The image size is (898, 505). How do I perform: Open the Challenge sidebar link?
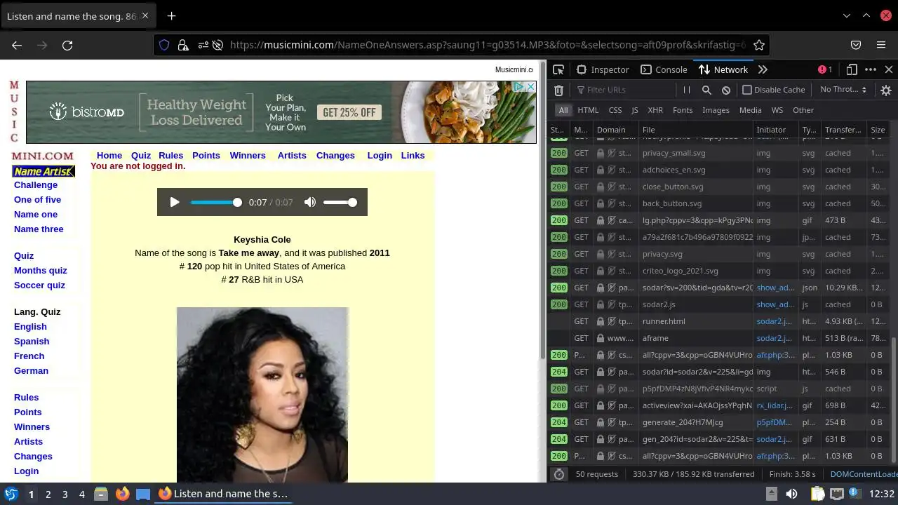click(x=36, y=185)
